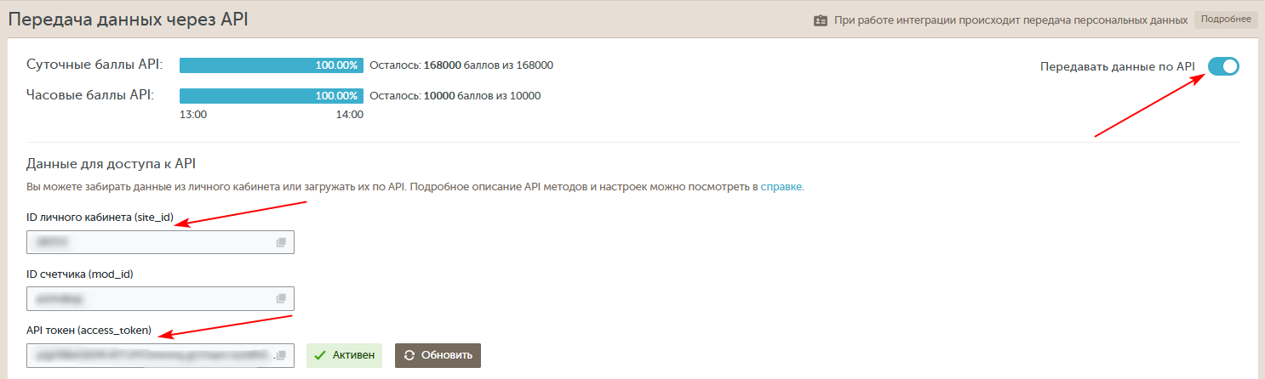Click the hourly API points progress bar
Viewport: 1265px width, 379px height.
coord(271,96)
